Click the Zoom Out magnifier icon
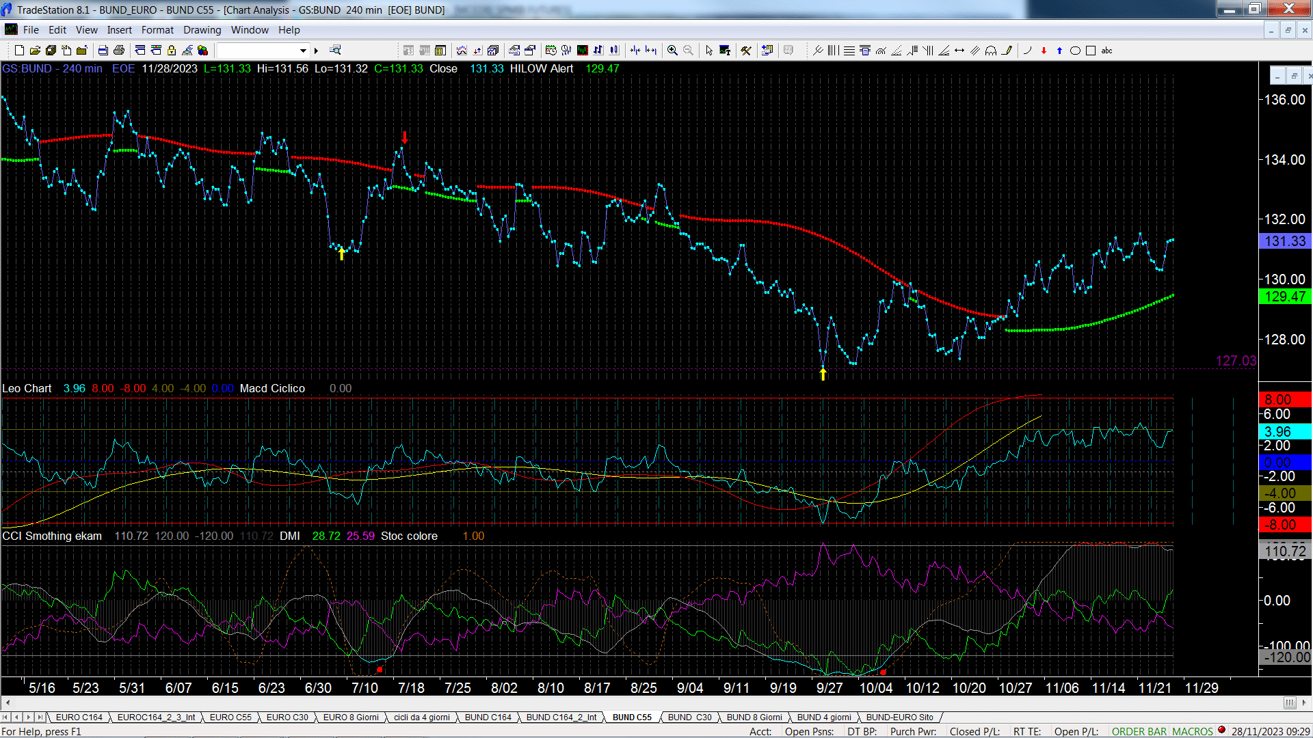The width and height of the screenshot is (1313, 738). point(688,51)
